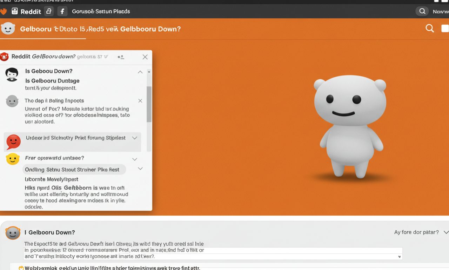Click red speech bubble face icon

13,142
